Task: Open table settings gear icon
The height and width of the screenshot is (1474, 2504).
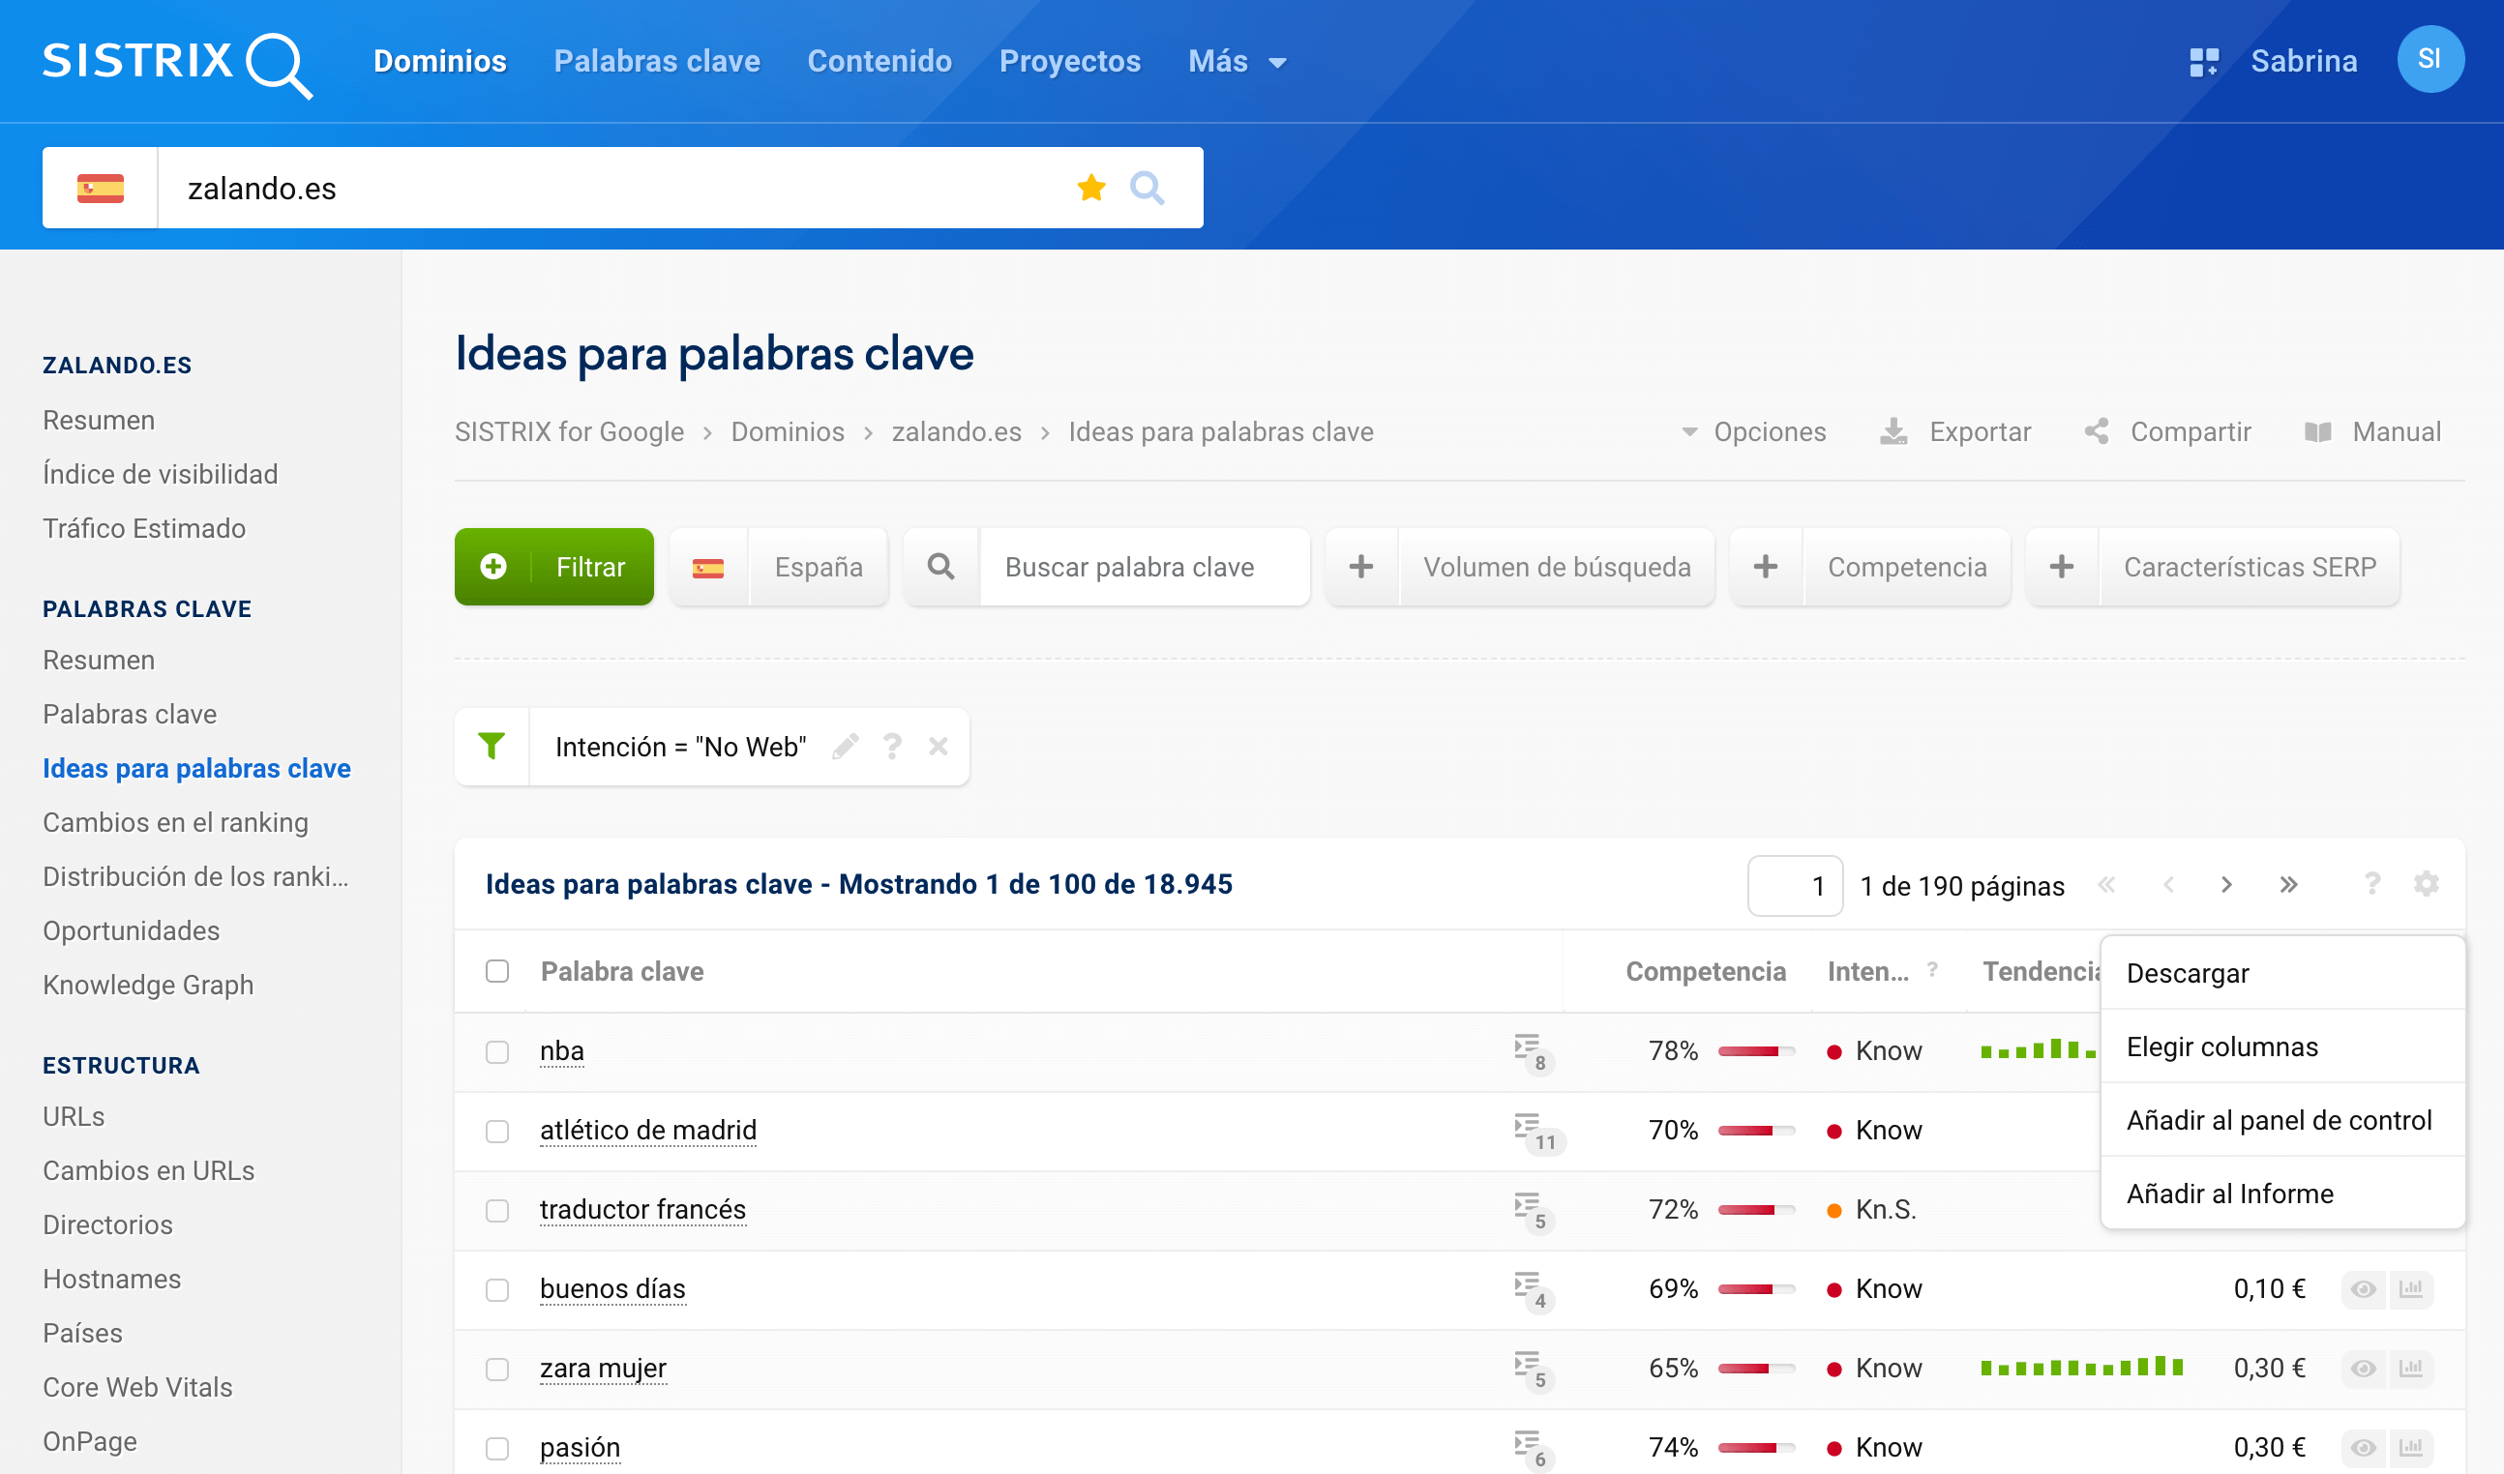Action: pos(2426,884)
